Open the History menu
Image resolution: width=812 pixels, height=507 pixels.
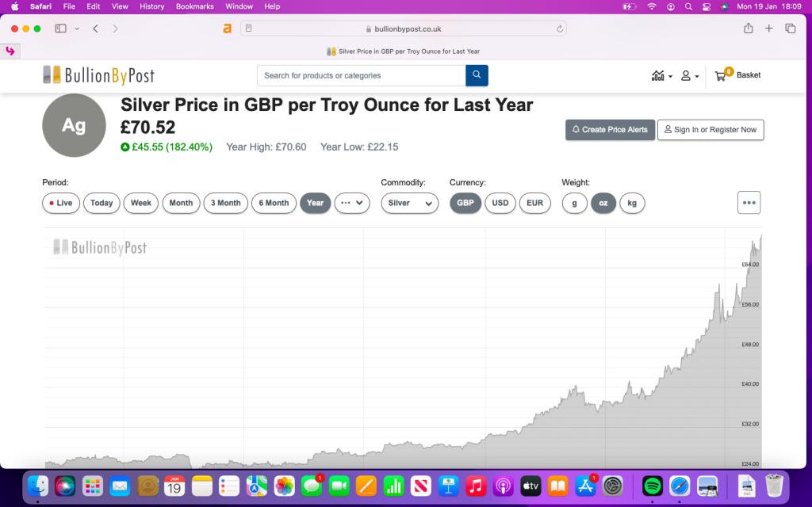(151, 6)
